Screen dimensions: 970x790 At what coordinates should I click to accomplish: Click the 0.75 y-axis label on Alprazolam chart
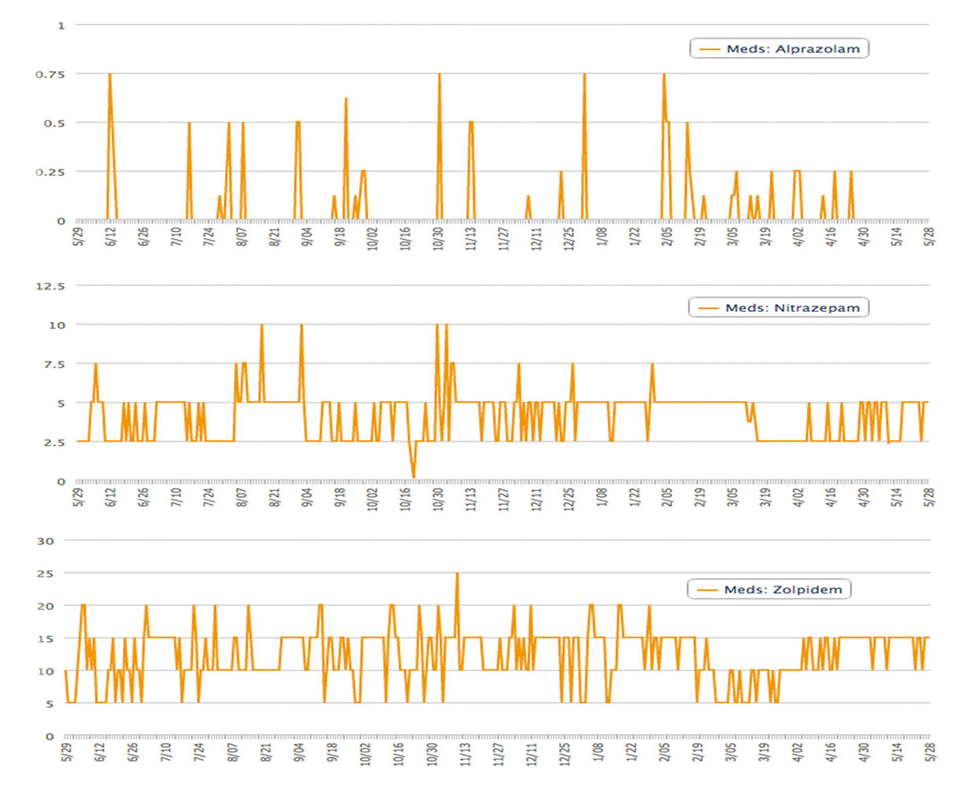[x=50, y=74]
